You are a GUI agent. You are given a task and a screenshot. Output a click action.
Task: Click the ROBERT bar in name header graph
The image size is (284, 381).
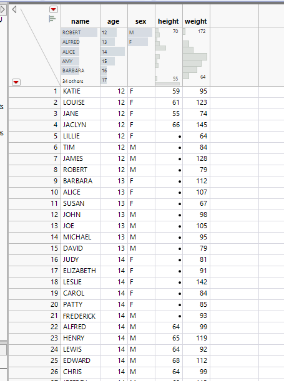pyautogui.click(x=79, y=32)
